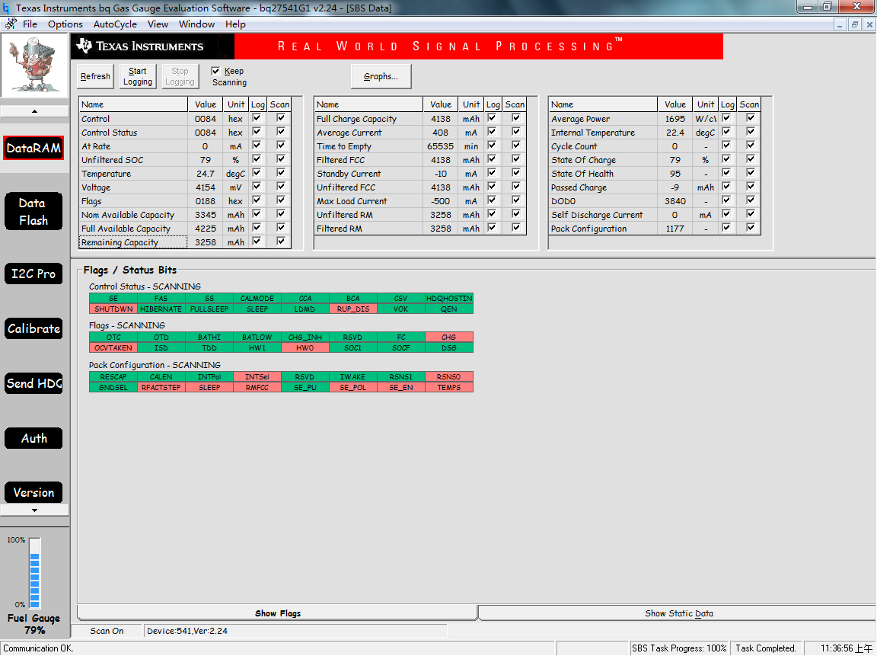The height and width of the screenshot is (656, 877).
Task: Click the HIBERNATE status bit
Action: 161,309
